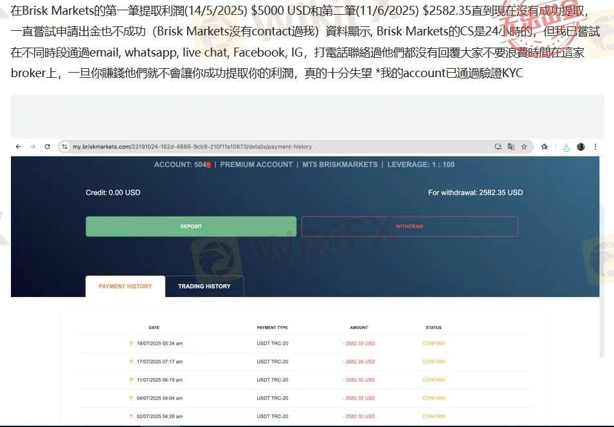Click withdrawal arrow icon on 18/07/2025 row
The height and width of the screenshot is (427, 614).
[x=131, y=343]
